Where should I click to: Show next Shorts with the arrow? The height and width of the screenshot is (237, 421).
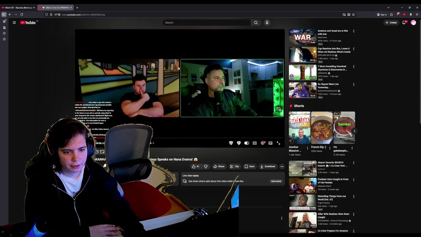click(354, 131)
